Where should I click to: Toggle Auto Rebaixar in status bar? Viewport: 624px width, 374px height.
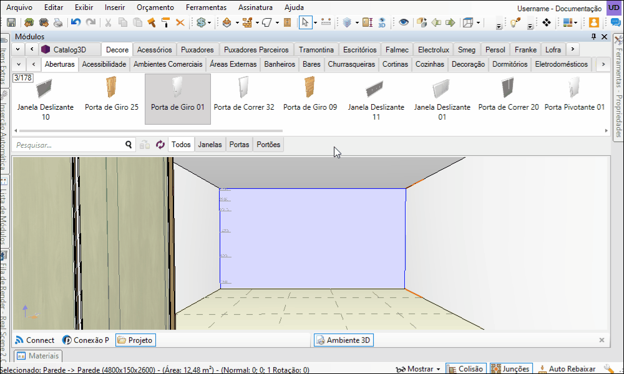[567, 369]
